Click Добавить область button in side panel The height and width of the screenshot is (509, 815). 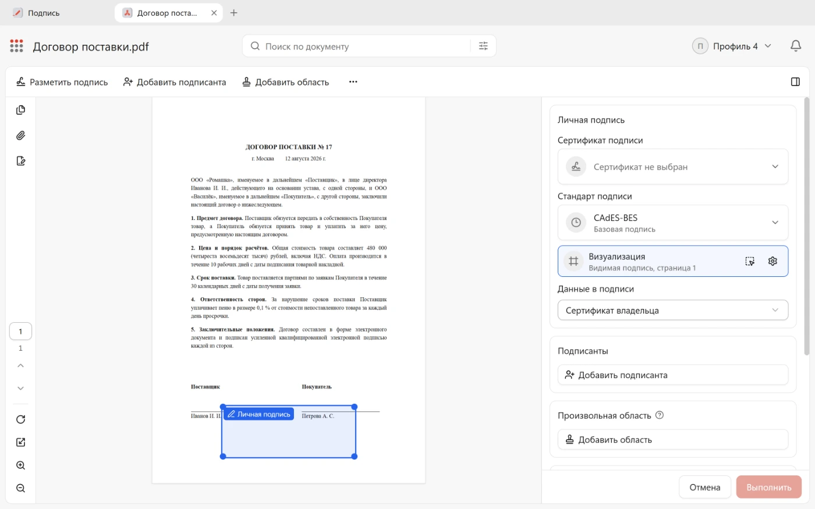[673, 440]
